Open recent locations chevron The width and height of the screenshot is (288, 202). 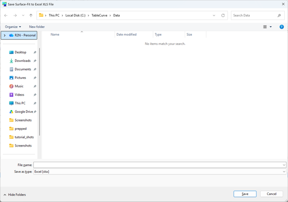[x=23, y=16]
